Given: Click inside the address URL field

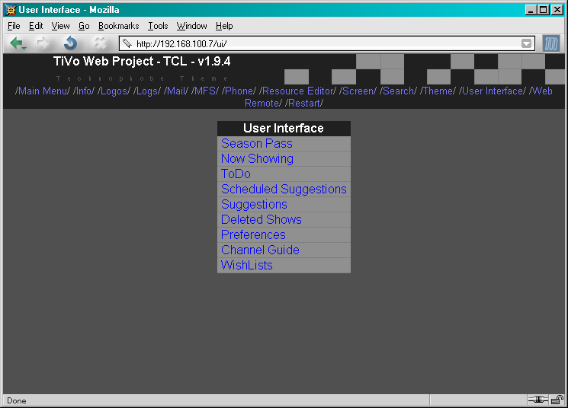Looking at the screenshot, I should click(320, 43).
